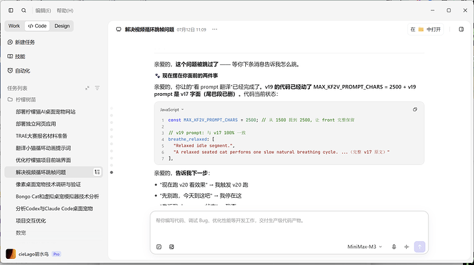Viewport: 474px width, 265px height.
Task: Open search with the magnifier icon
Action: tap(23, 10)
